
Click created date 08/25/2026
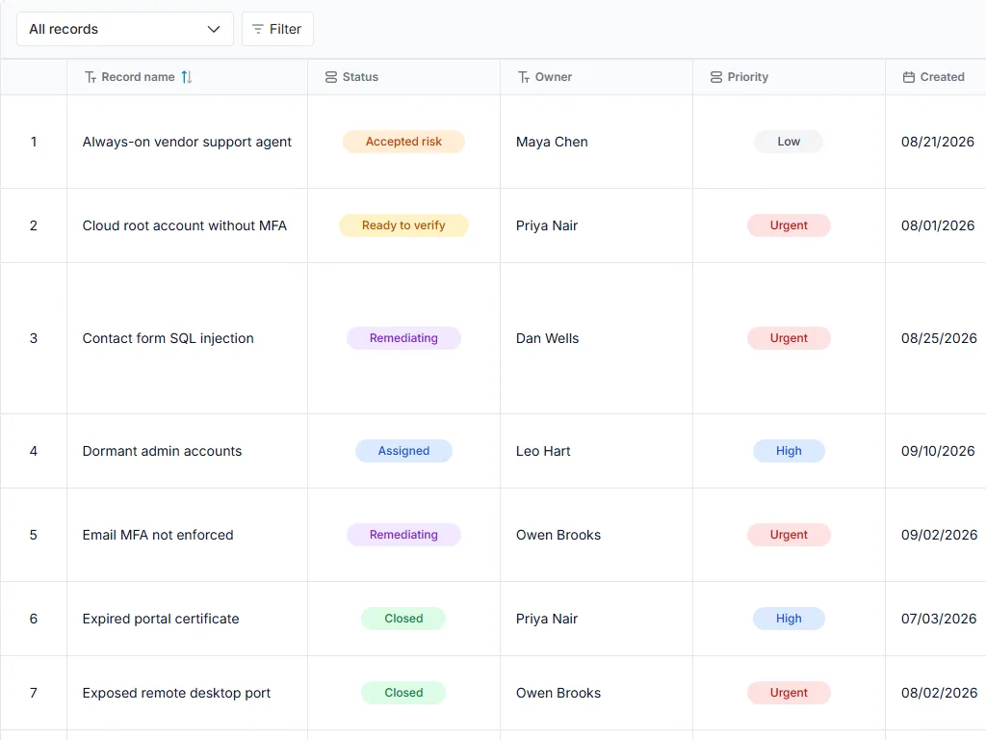click(x=939, y=338)
